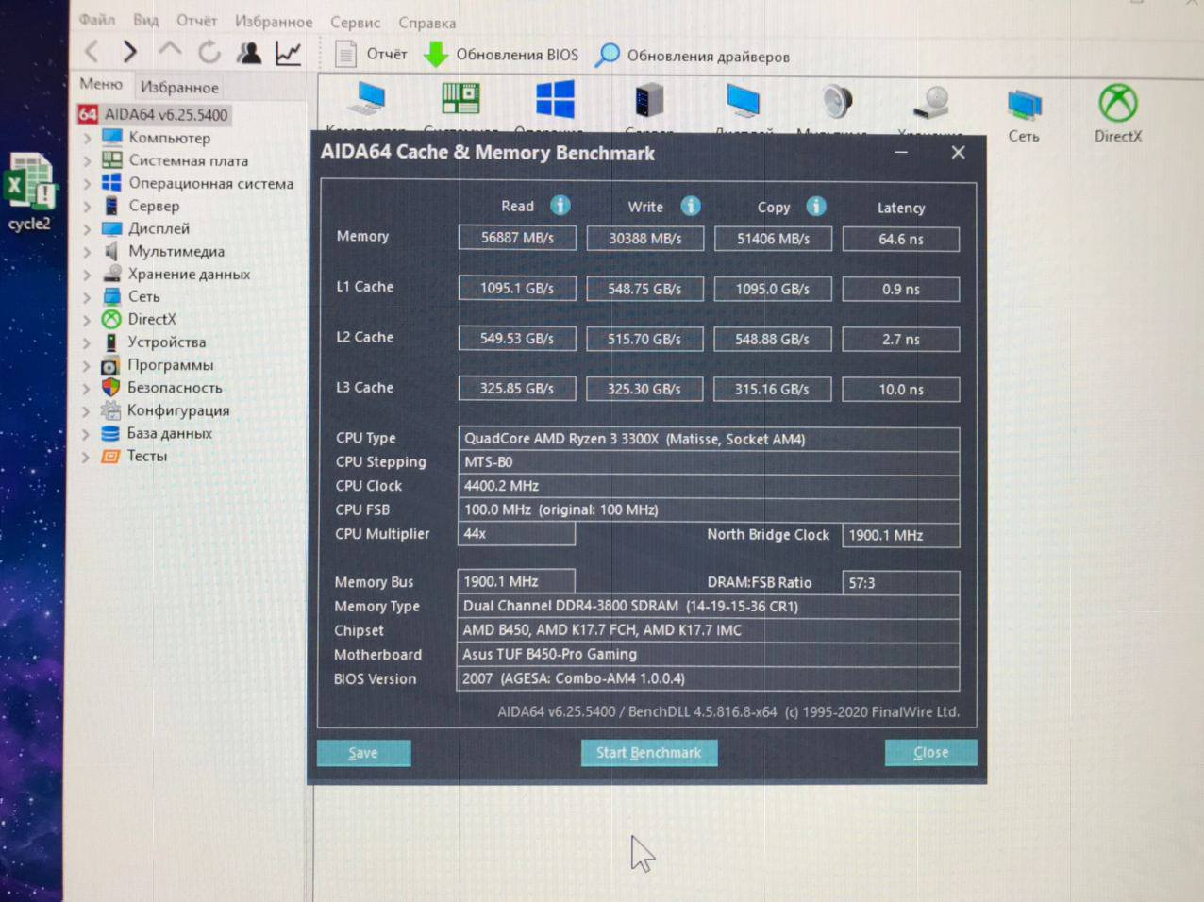Open the Windows logo icon in main pane
Viewport: 1204px width, 902px height.
pyautogui.click(x=555, y=101)
